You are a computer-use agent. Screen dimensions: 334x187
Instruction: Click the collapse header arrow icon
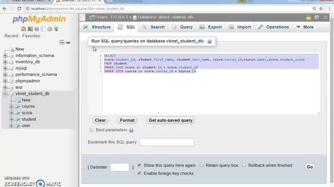click(x=326, y=18)
